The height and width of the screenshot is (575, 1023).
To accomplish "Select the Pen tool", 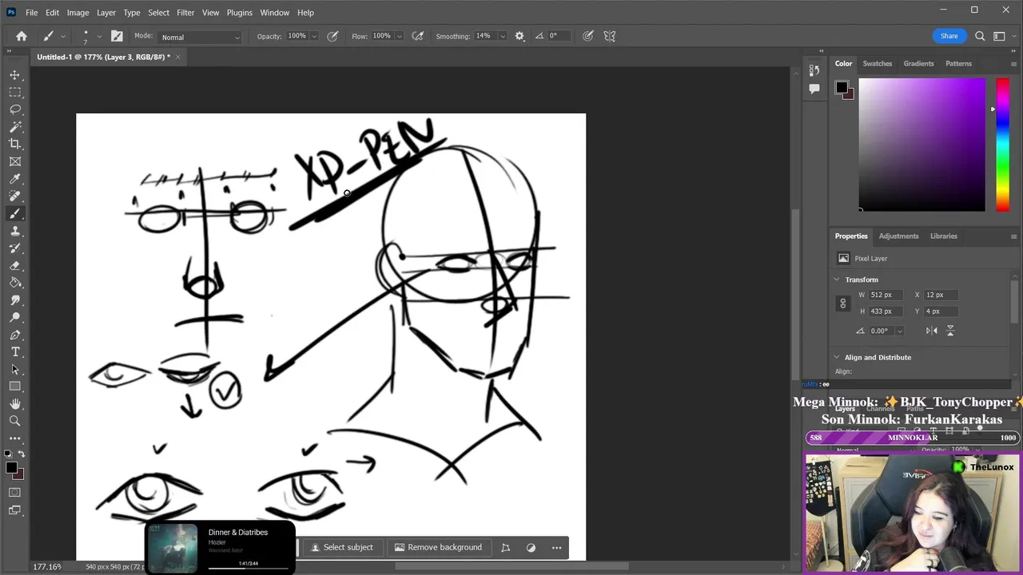I will (15, 335).
